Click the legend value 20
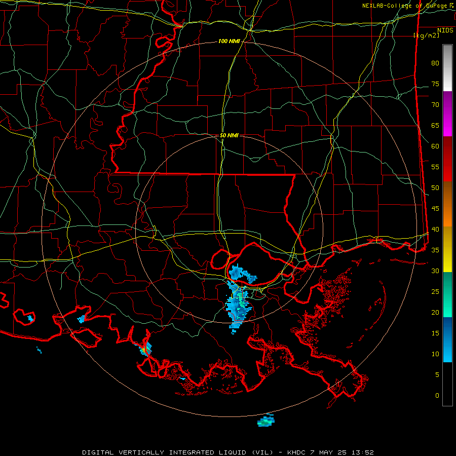 (x=435, y=313)
